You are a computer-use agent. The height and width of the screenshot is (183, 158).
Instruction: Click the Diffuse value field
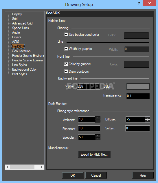(x=135, y=119)
